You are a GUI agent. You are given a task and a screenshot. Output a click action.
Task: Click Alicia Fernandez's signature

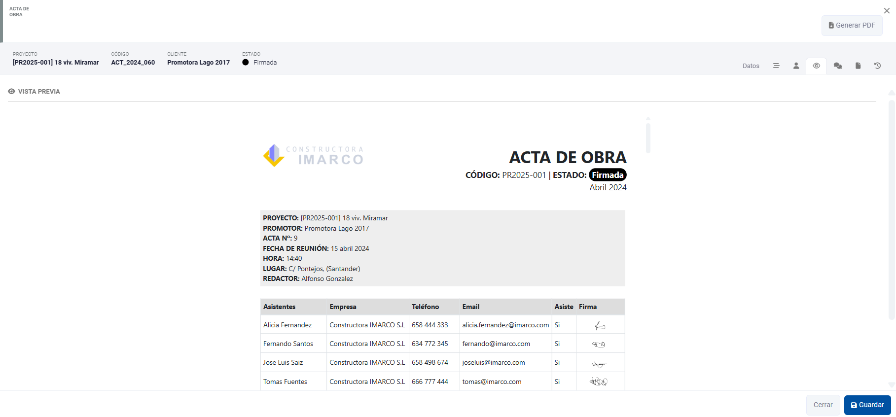click(x=600, y=325)
